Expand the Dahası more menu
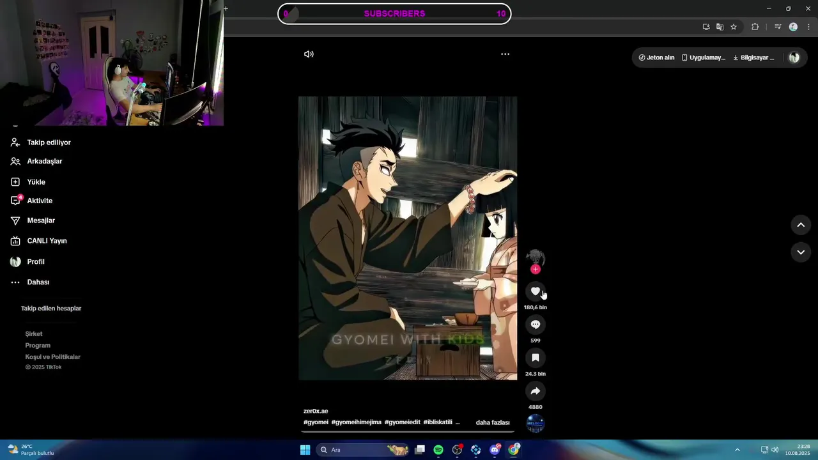 coord(29,282)
